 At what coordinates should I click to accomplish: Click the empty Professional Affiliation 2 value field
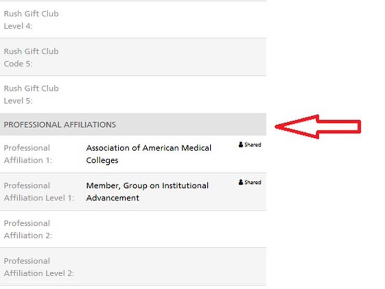click(x=173, y=229)
